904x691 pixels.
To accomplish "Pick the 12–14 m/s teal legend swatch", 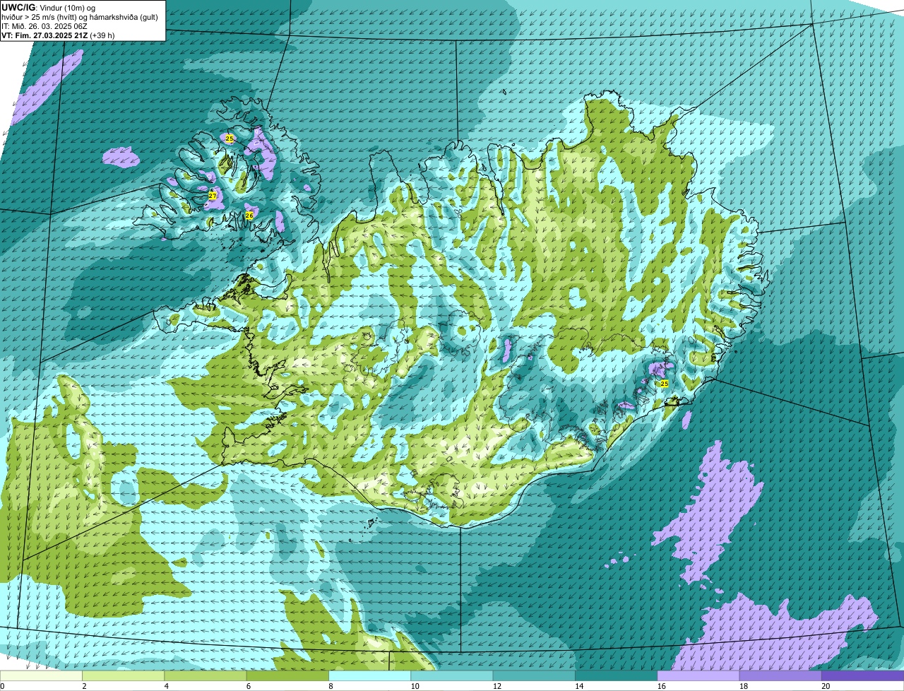I will 533,675.
